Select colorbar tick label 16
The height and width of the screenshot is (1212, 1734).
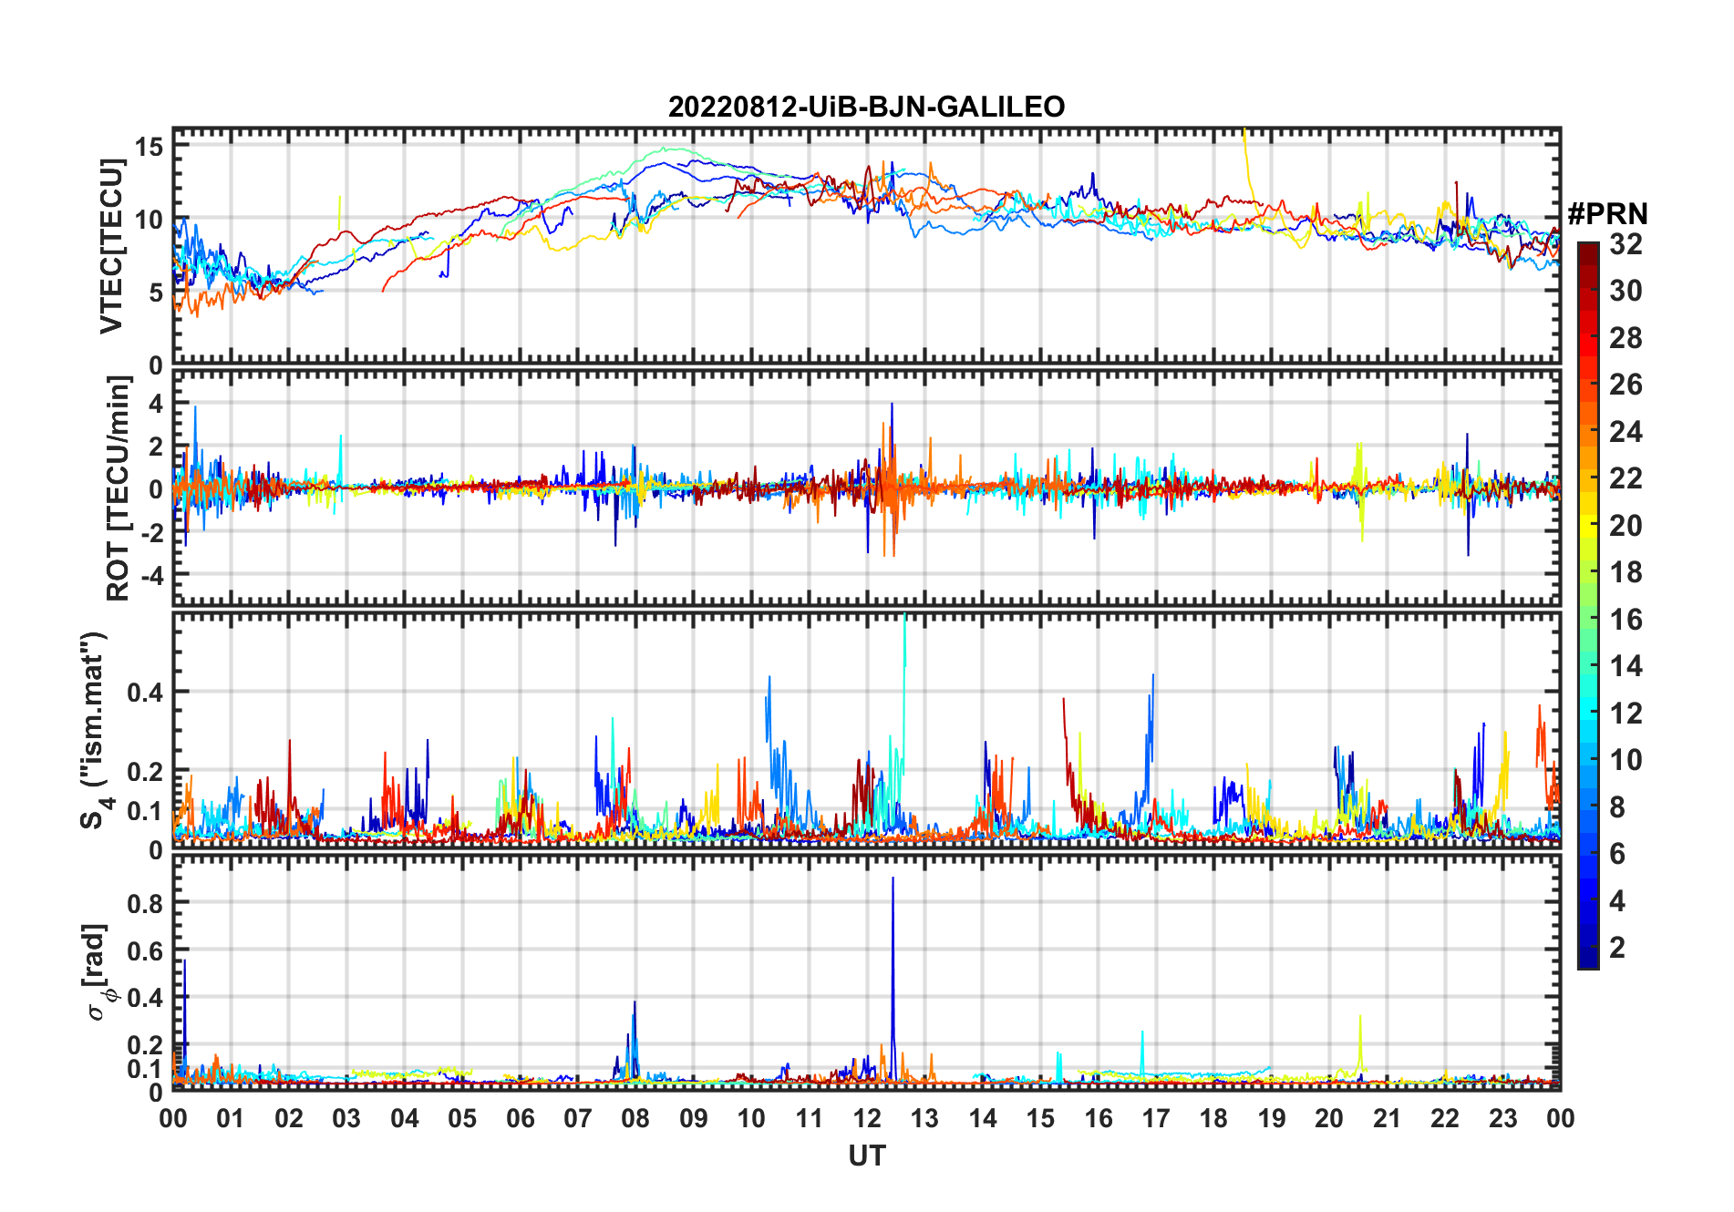[1626, 620]
